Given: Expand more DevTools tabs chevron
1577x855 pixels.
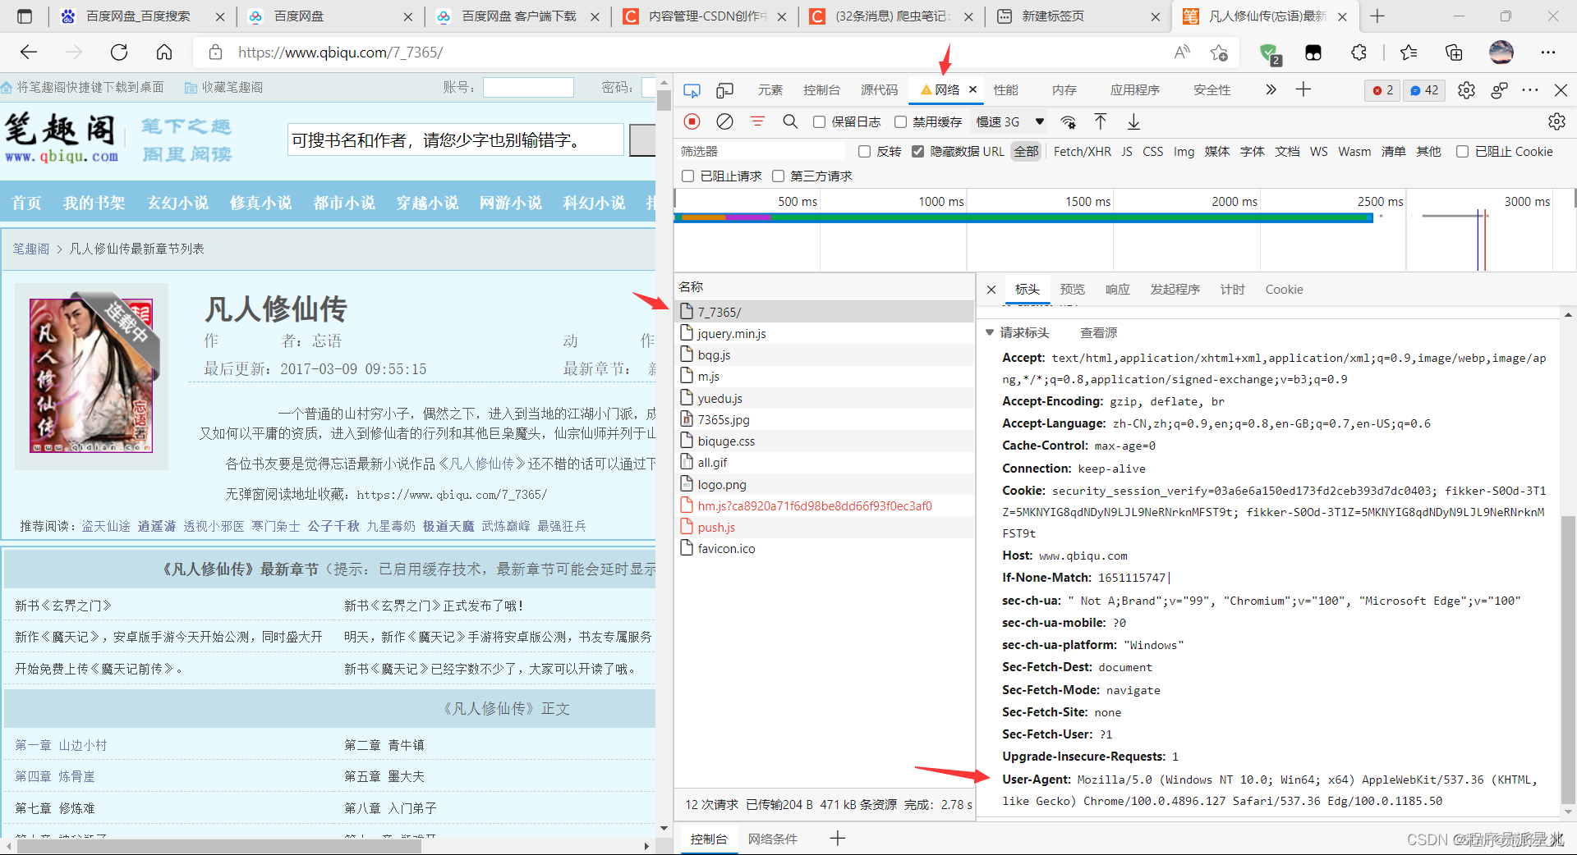Looking at the screenshot, I should pos(1271,89).
